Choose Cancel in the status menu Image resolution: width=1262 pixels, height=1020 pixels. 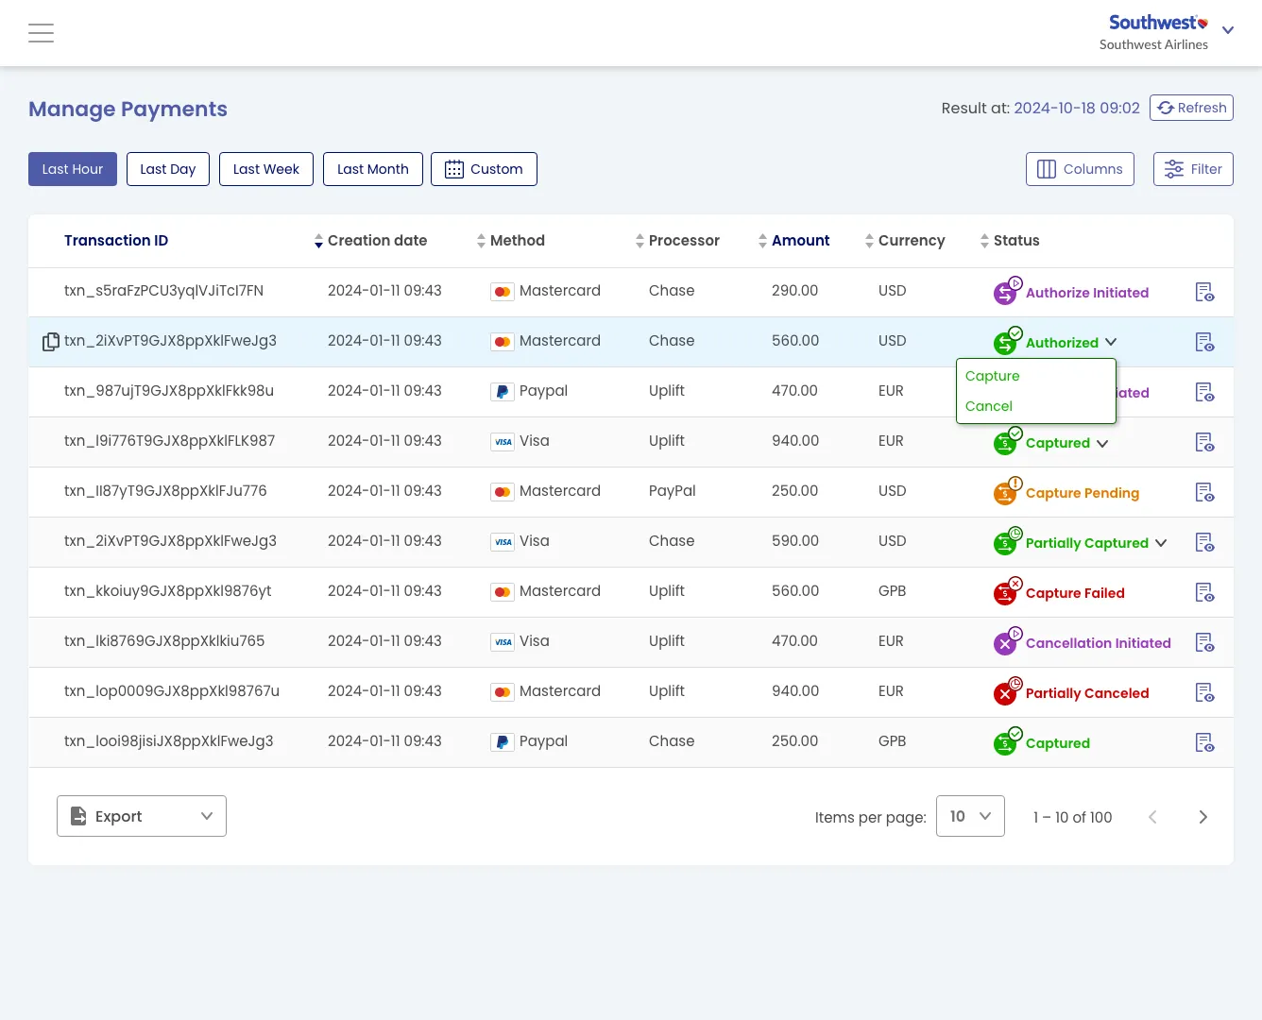[x=989, y=406]
